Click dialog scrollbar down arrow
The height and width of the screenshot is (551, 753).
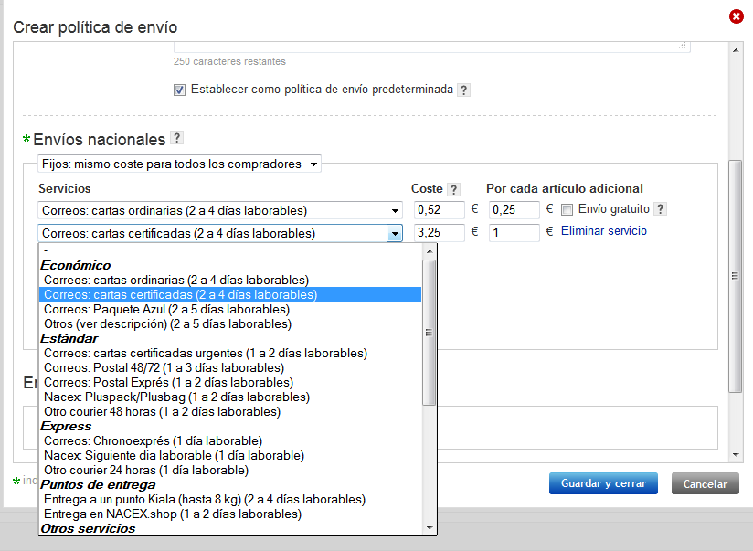click(736, 454)
